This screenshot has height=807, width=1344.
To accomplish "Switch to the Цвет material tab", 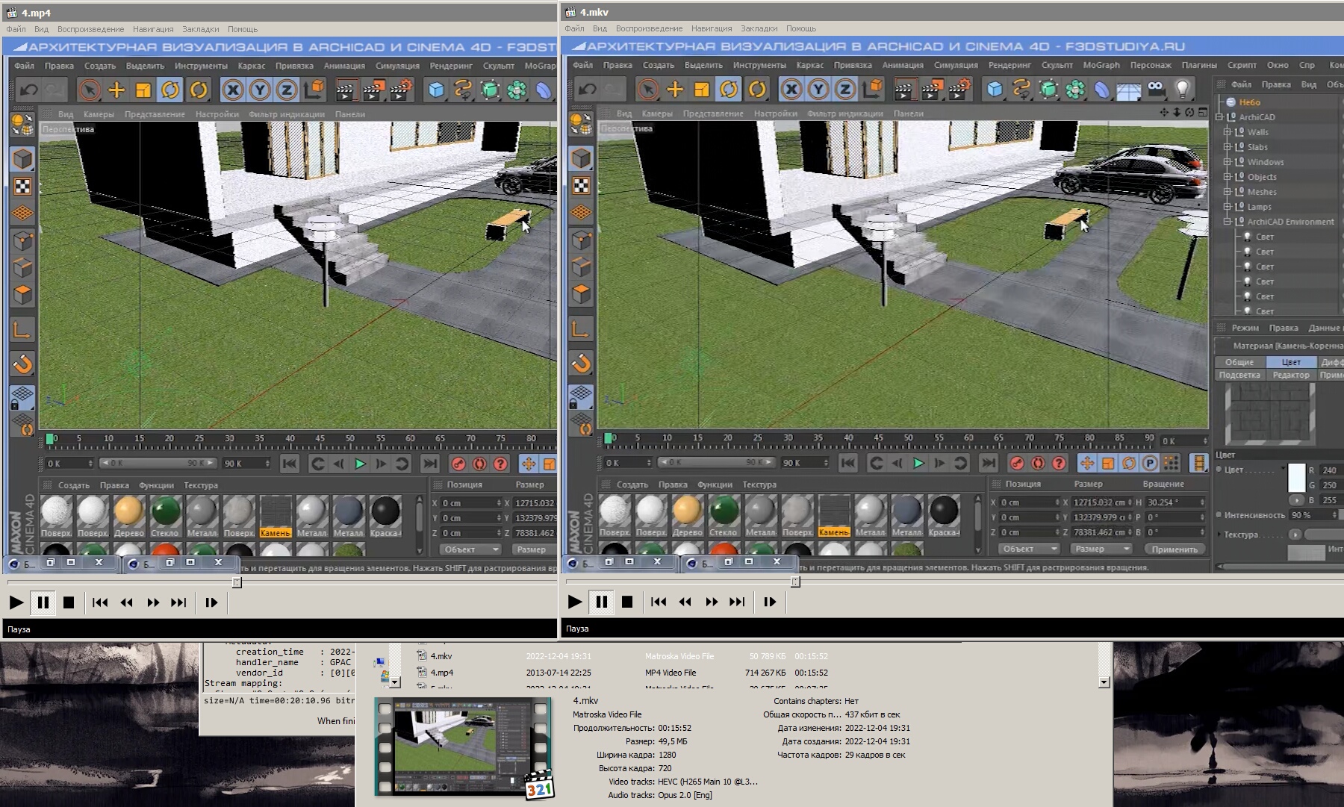I will pyautogui.click(x=1291, y=362).
